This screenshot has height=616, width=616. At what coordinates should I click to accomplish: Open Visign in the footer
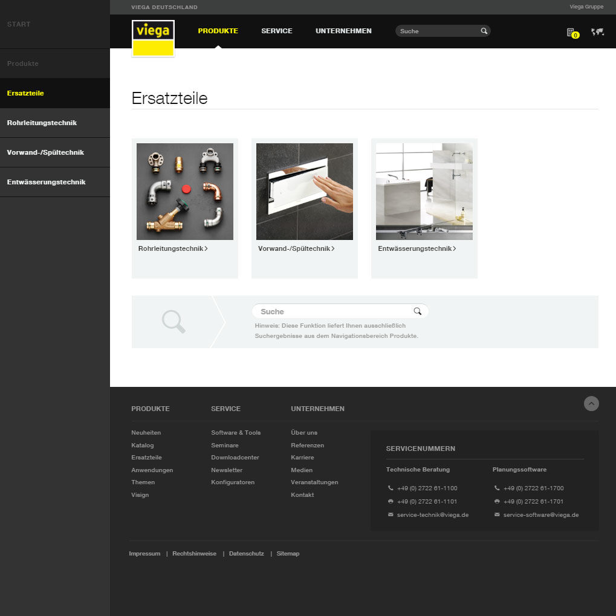point(140,494)
